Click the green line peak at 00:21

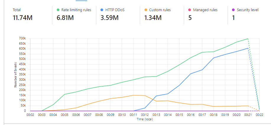point(248,39)
